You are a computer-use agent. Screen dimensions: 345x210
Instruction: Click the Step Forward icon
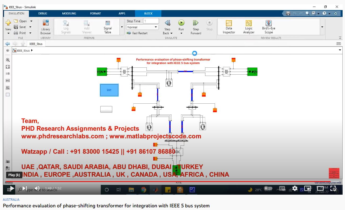[196, 23]
